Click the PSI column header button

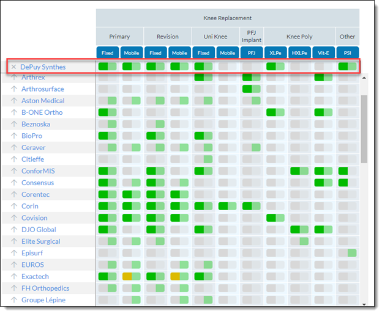coord(348,53)
